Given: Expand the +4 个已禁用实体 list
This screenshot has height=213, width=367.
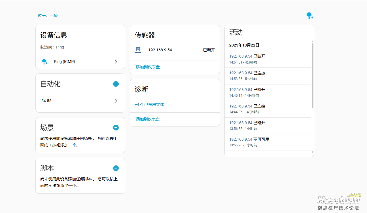Looking at the screenshot, I should coord(149,104).
